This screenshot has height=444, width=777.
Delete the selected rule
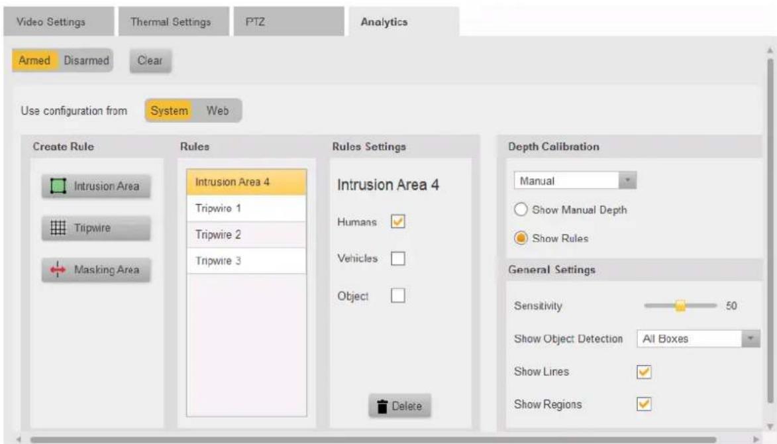pos(400,406)
